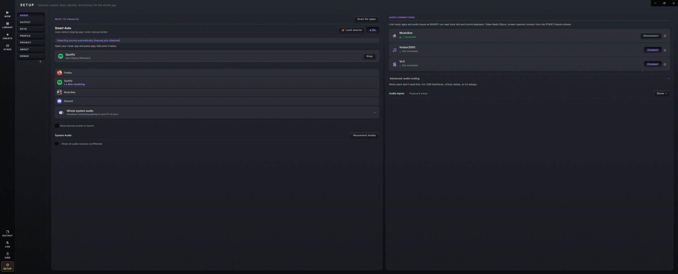This screenshot has width=678, height=274.
Task: Select the Spotify row marked Now visualizing
Action: [217, 83]
